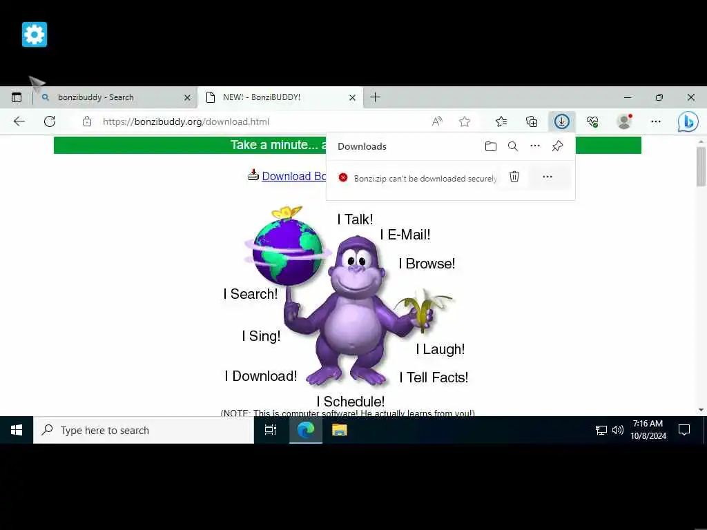This screenshot has width=707, height=530.
Task: Click the I E-Mail! text
Action: click(405, 235)
